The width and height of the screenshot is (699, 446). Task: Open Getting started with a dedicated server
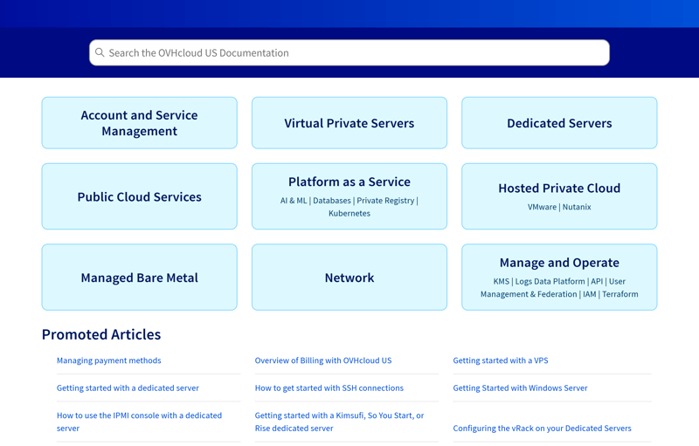(x=128, y=388)
